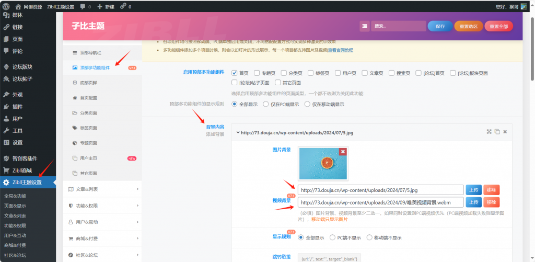535x262 pixels.
Task: Enable the 用户页 checkbox
Action: pyautogui.click(x=338, y=73)
